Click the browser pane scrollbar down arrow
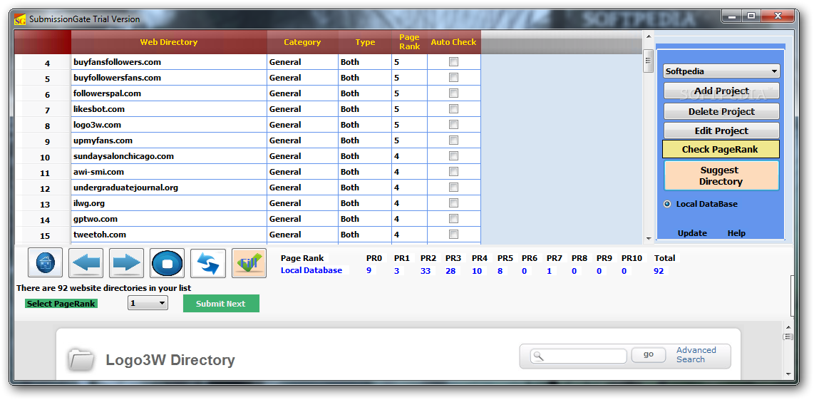814x400 pixels. pos(788,373)
